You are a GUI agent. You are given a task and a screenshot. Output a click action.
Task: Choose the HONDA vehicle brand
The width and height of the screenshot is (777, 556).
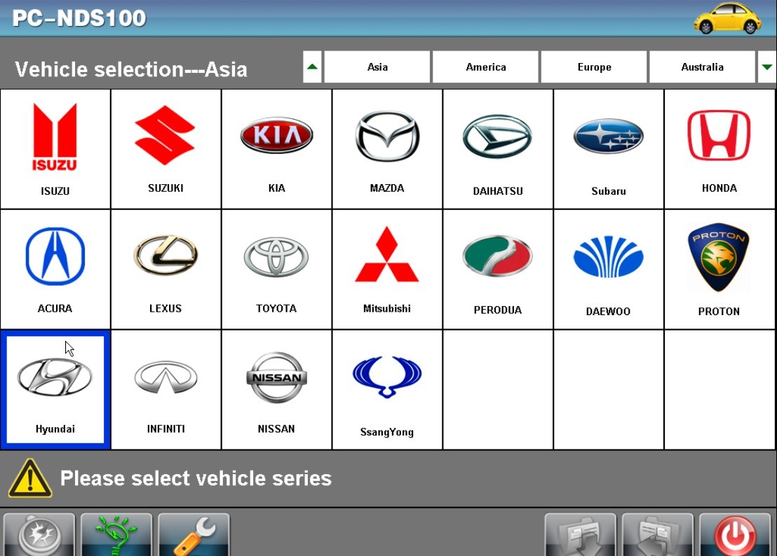tap(719, 149)
